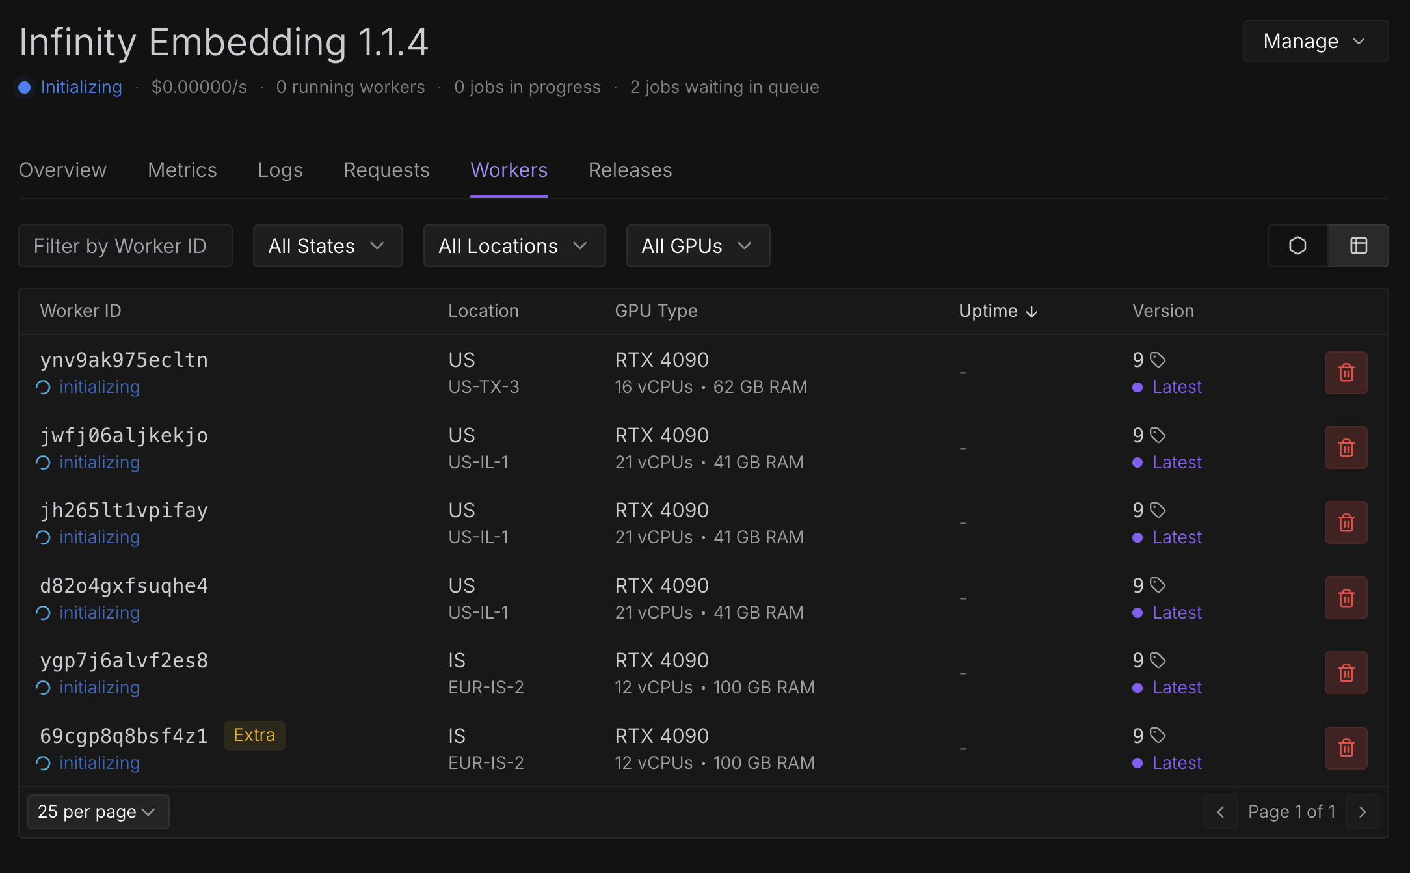Sort by Uptime column header
The width and height of the screenshot is (1410, 873).
pyautogui.click(x=997, y=311)
